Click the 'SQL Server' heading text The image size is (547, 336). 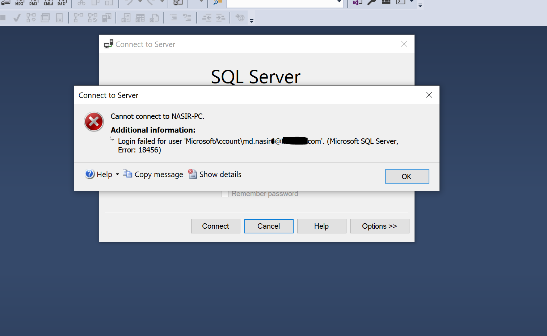[x=256, y=77]
